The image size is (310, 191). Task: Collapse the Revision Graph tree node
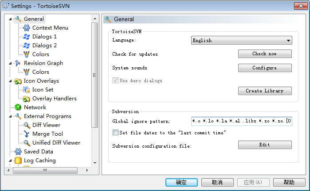pyautogui.click(x=10, y=63)
